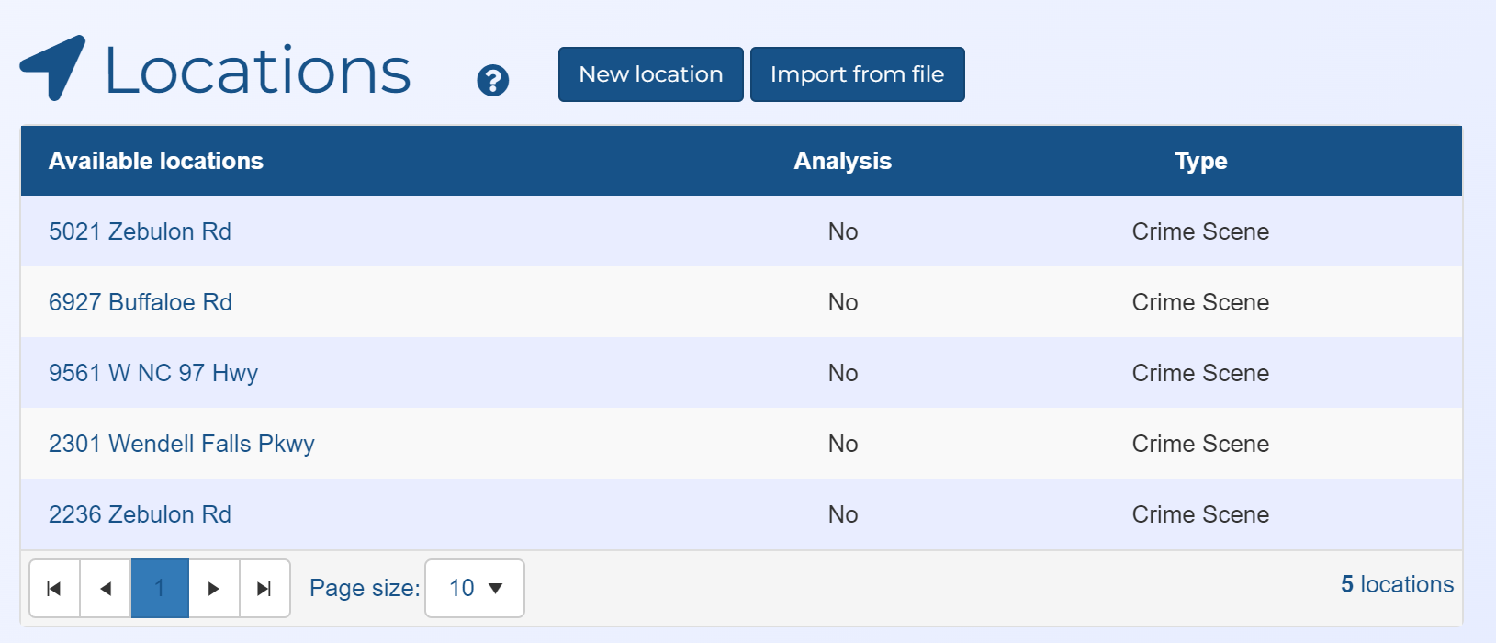Click the Locations arrow icon

pos(53,68)
